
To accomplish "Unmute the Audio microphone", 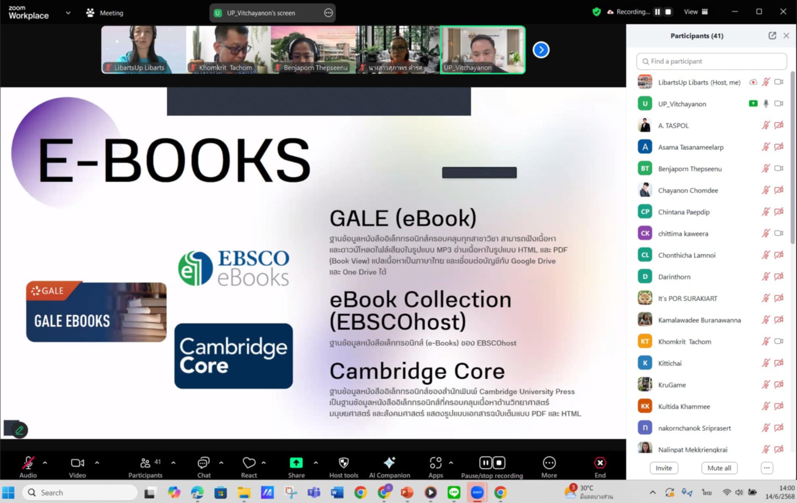I will tap(28, 463).
